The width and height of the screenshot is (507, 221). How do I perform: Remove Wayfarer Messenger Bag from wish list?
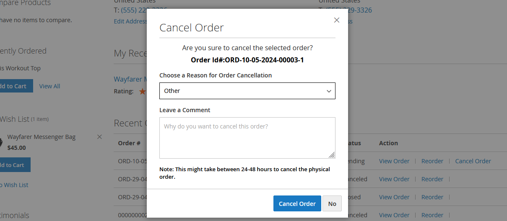coord(99,137)
